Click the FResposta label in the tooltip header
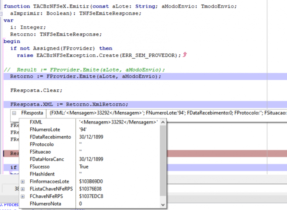Viewport: 287px width, 210px height. pos(32,113)
